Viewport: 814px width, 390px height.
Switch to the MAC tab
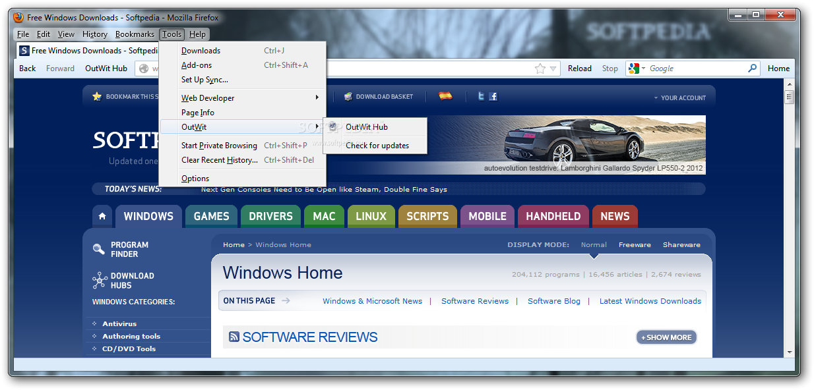point(324,216)
